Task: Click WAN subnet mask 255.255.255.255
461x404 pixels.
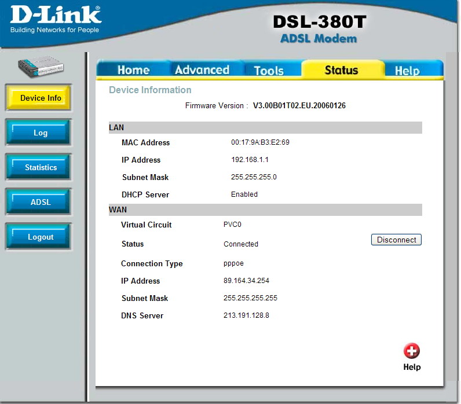Action: [250, 298]
